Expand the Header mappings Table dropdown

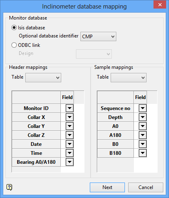click(x=43, y=78)
